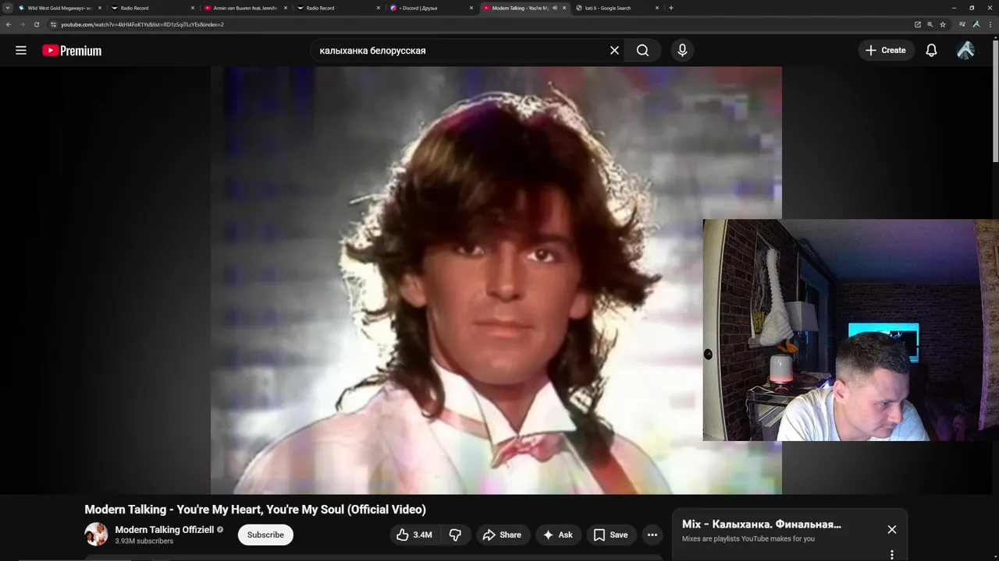Click the magnifier search button
Viewport: 999px width, 561px height.
[x=642, y=51]
